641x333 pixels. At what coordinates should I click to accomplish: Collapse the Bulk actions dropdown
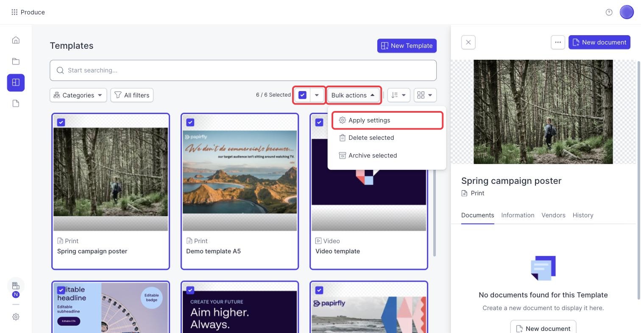point(354,95)
